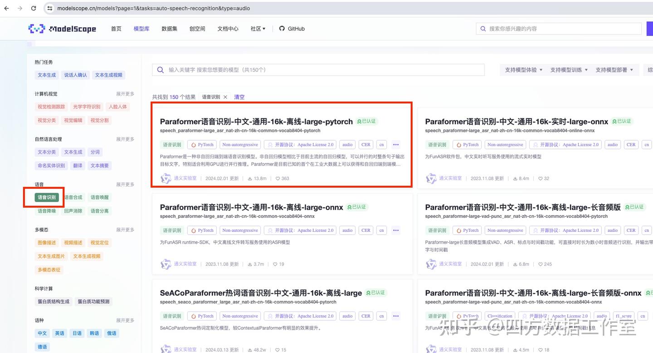
Task: Click the ModelScope logo in the header
Action: 63,28
